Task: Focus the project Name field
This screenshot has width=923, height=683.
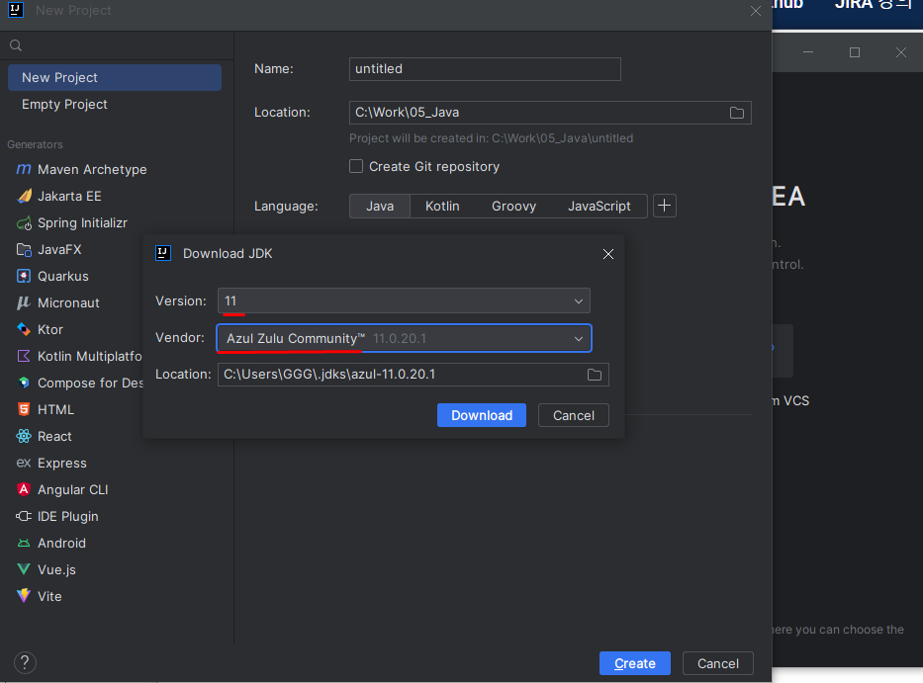Action: pos(485,69)
